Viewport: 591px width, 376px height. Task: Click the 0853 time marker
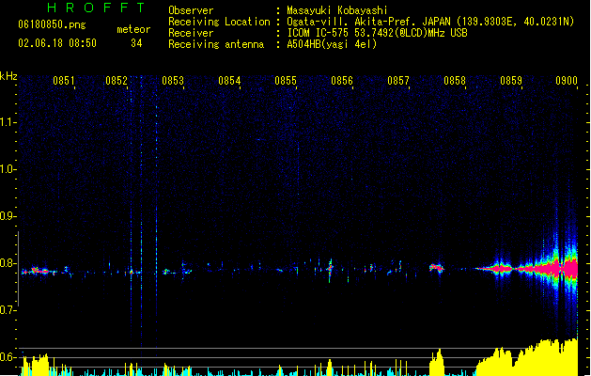pos(173,80)
